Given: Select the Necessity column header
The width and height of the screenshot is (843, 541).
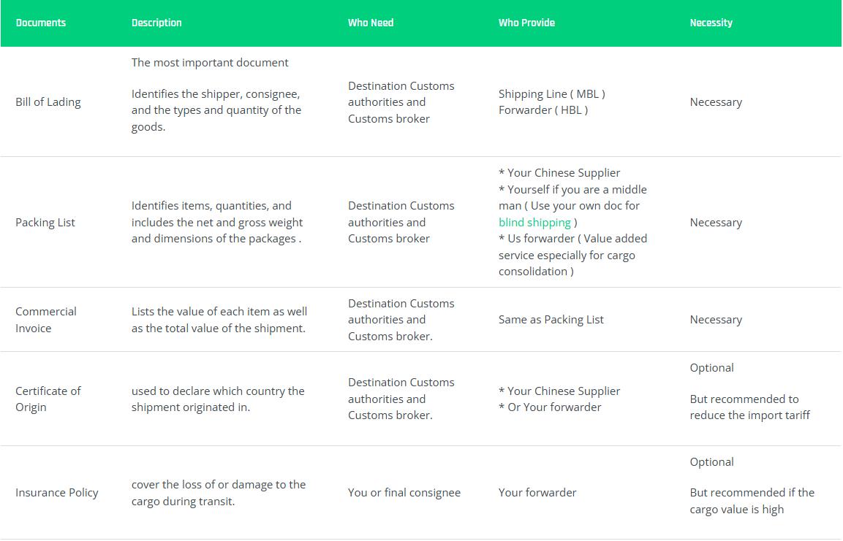Looking at the screenshot, I should point(711,23).
